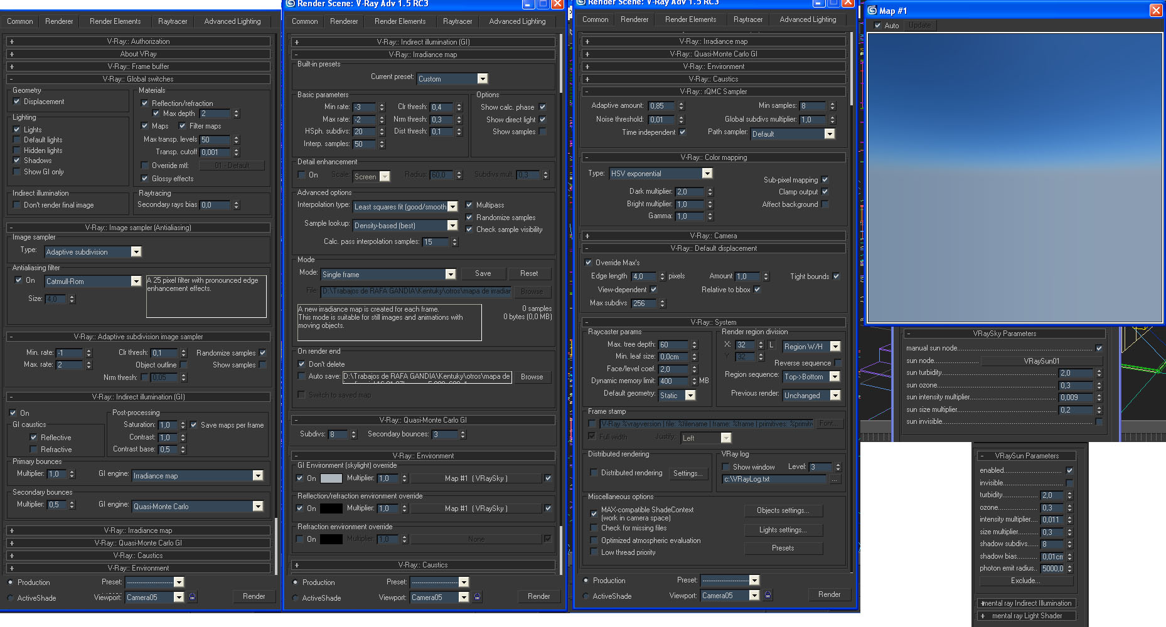Enable the Displacement checkbox under Geometry

pos(17,102)
